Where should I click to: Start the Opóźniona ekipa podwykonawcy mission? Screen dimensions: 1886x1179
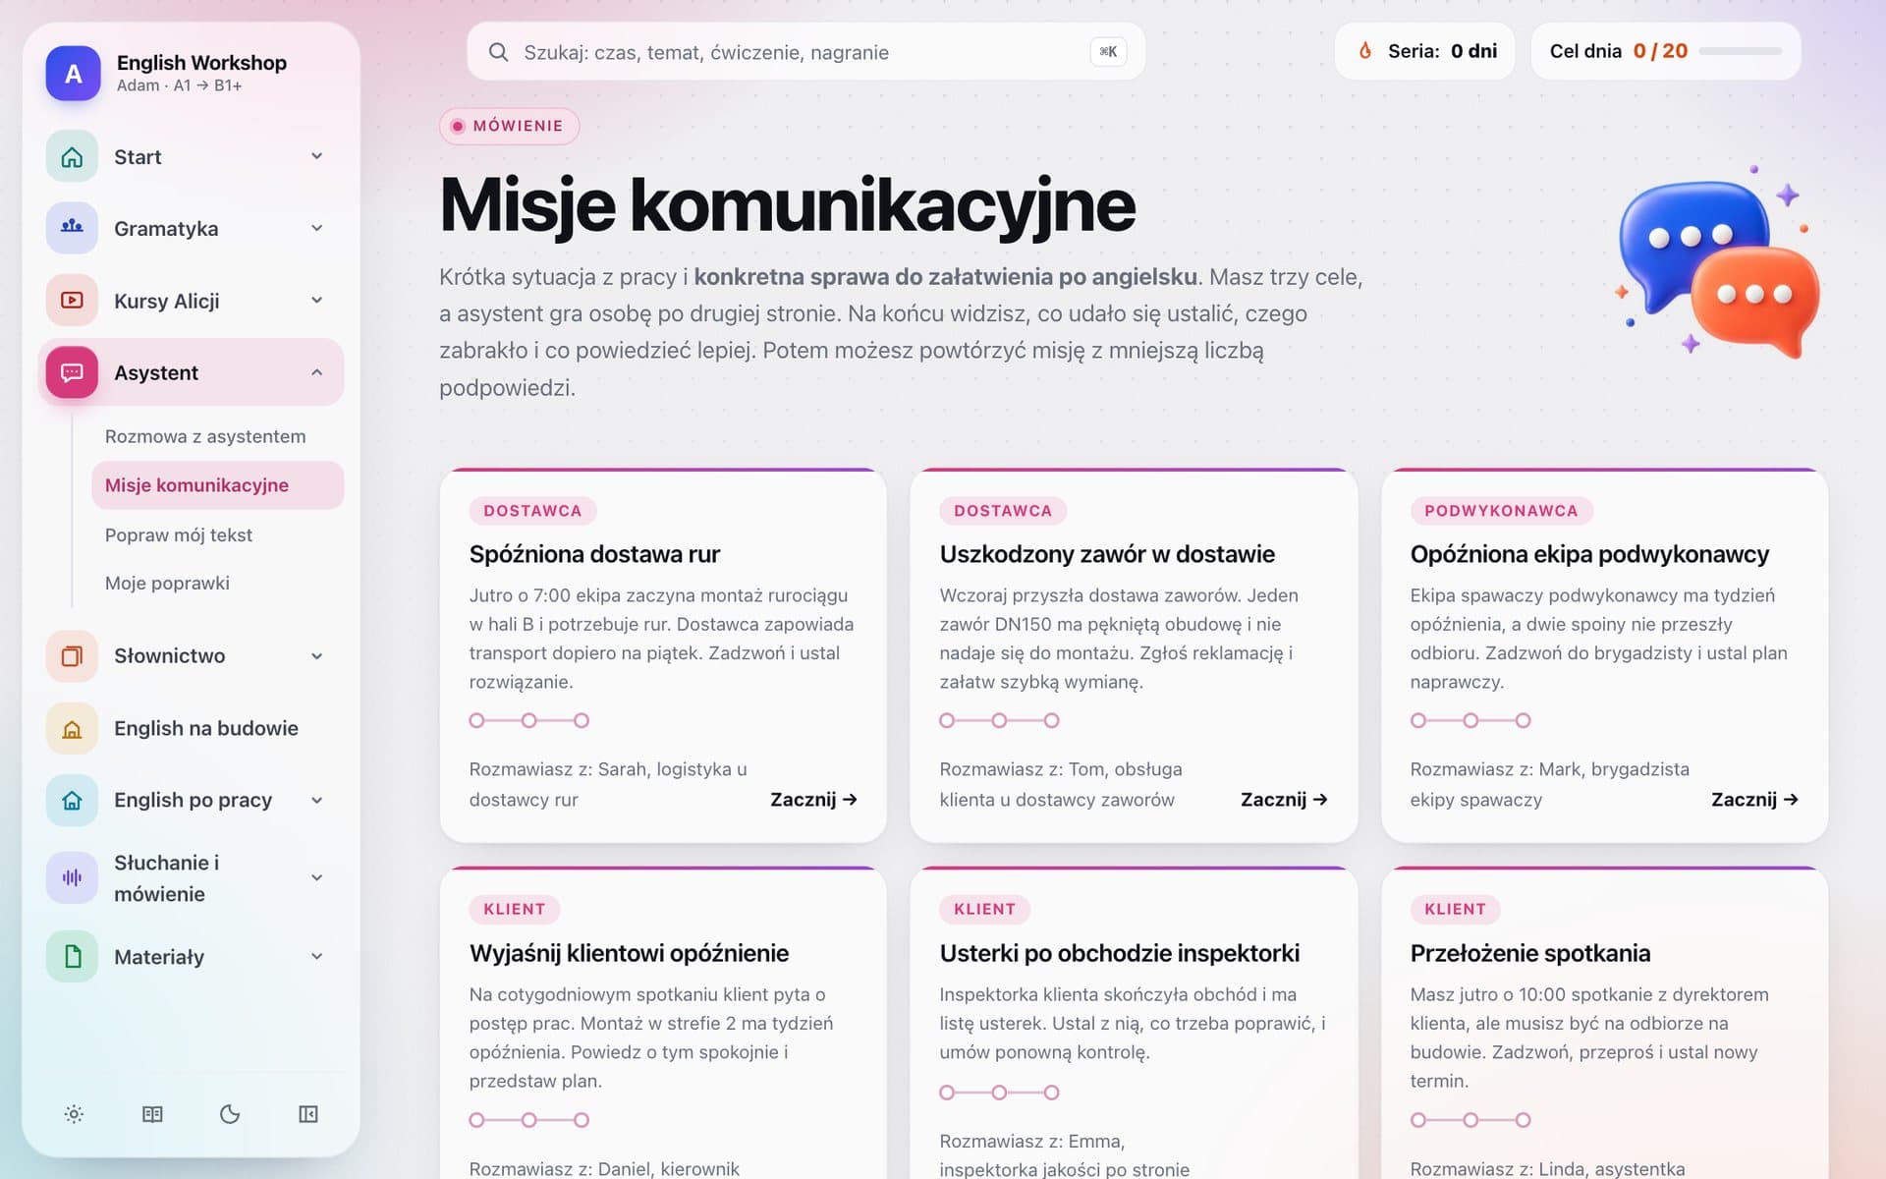tap(1754, 800)
